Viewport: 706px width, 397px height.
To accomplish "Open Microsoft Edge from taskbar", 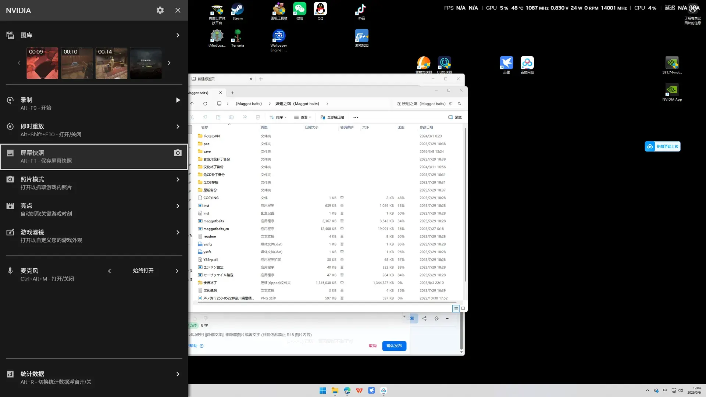I will pyautogui.click(x=347, y=391).
